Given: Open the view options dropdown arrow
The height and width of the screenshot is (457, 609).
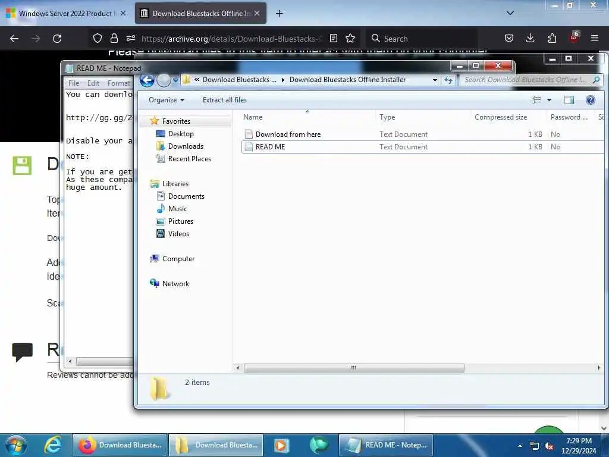Looking at the screenshot, I should [549, 100].
